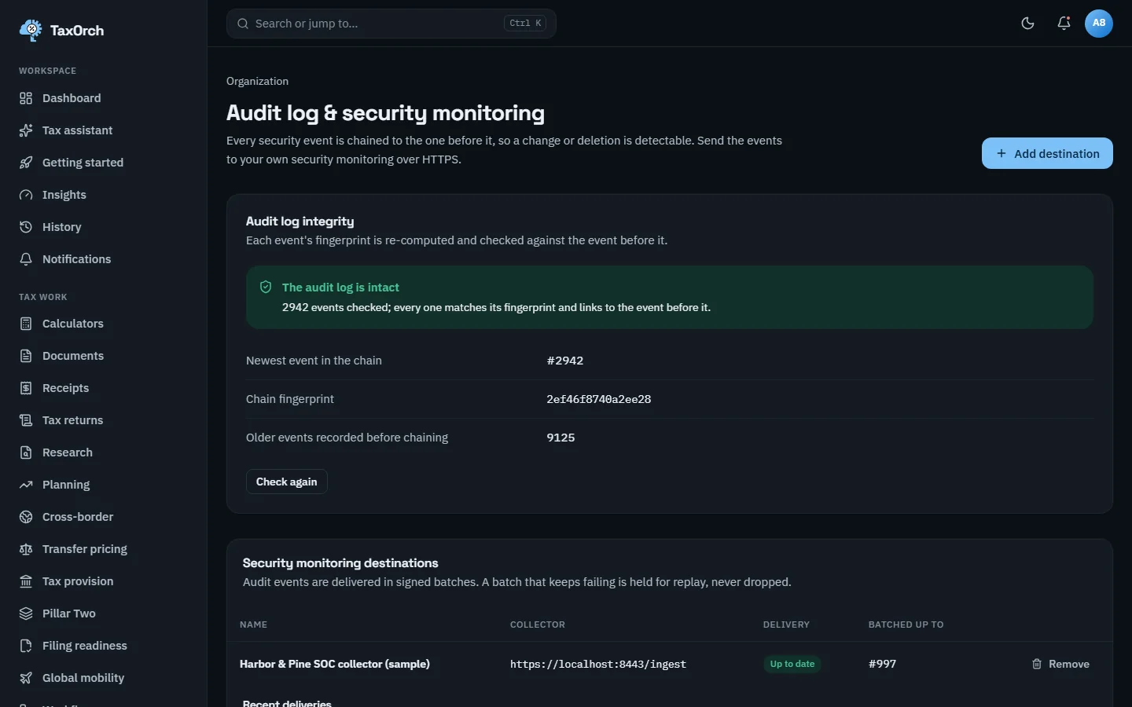The height and width of the screenshot is (707, 1132).
Task: Remove the Harbor & Pine SOC collector
Action: pos(1060,664)
